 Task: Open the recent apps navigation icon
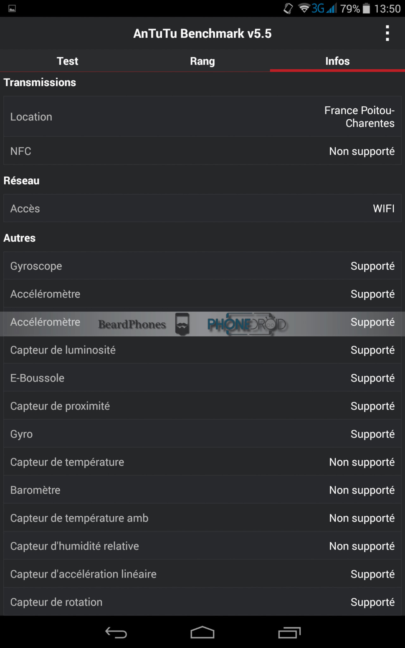[x=289, y=633]
